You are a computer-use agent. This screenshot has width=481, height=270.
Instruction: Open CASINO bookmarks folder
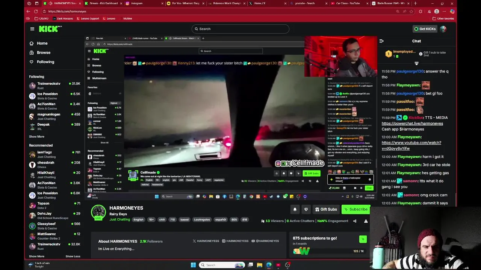(x=41, y=18)
